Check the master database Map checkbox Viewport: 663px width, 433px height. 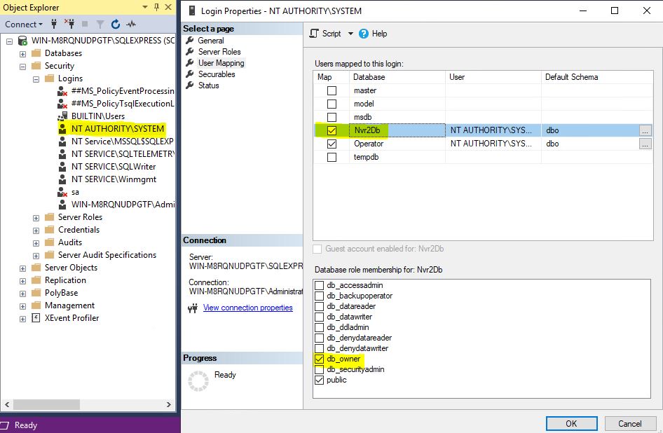331,90
